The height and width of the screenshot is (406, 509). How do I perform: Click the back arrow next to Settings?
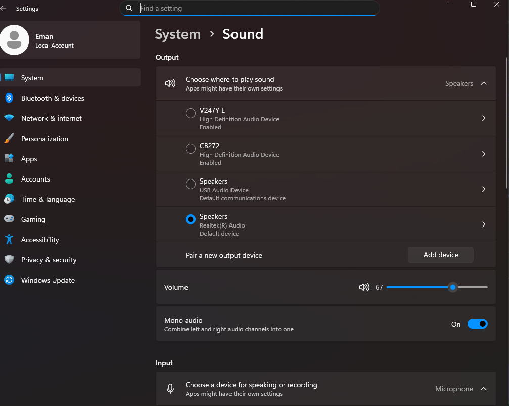pyautogui.click(x=3, y=8)
